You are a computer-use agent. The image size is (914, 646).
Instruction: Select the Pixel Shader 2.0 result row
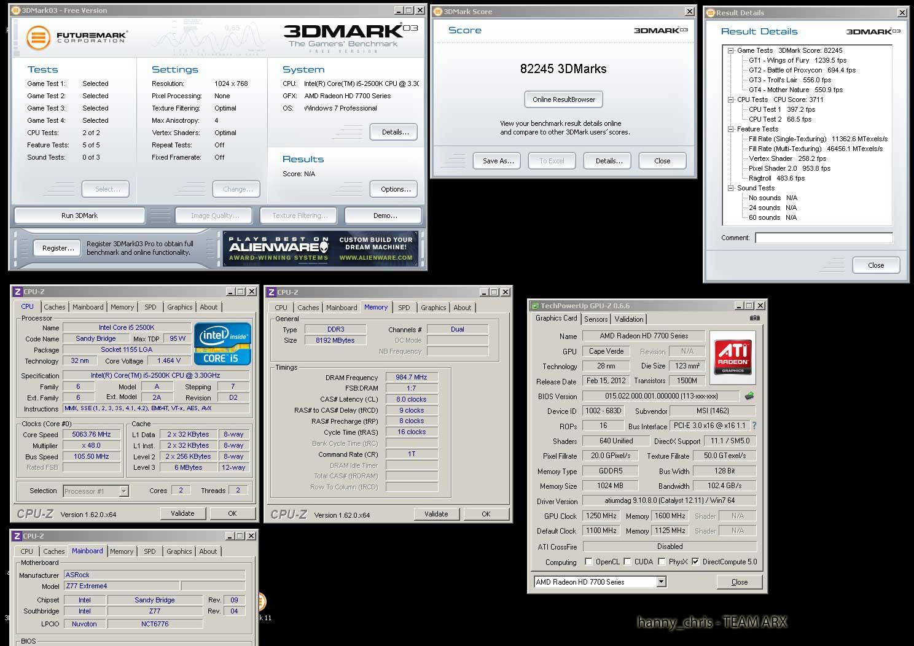pyautogui.click(x=789, y=168)
